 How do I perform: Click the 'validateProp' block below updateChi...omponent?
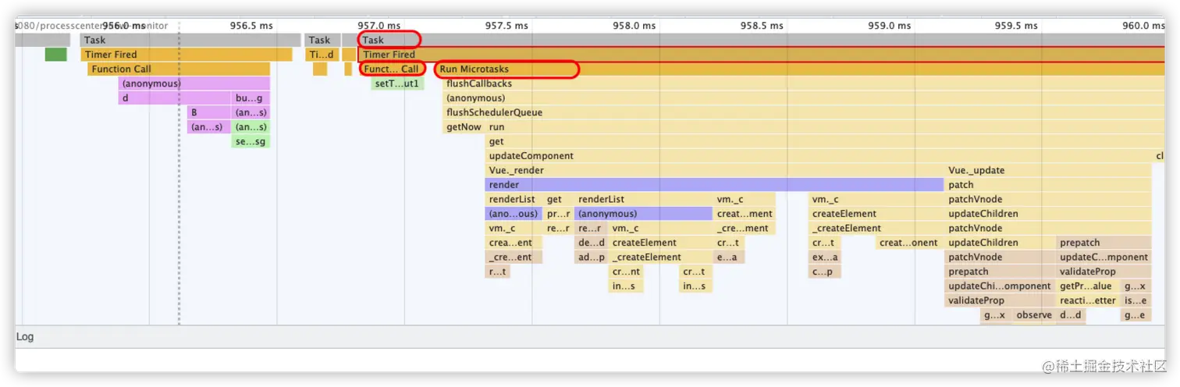[x=1000, y=300]
